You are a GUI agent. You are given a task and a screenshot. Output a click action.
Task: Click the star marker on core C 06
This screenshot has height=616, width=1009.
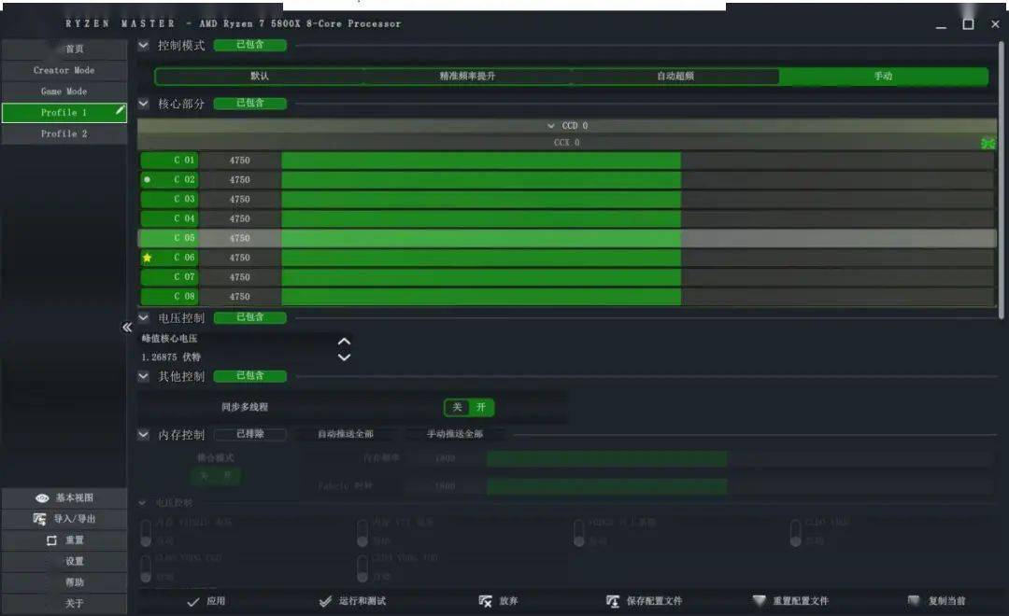tap(148, 258)
